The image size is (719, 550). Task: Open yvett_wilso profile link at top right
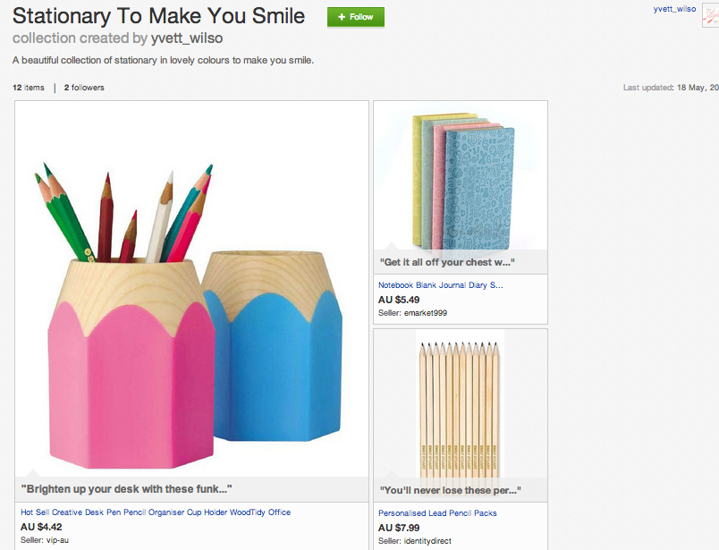click(674, 9)
